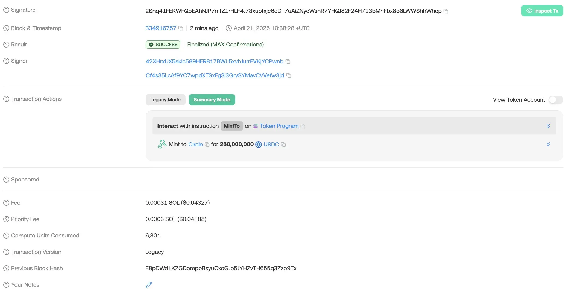
Task: Click the SUCCESS status badge
Action: point(163,44)
